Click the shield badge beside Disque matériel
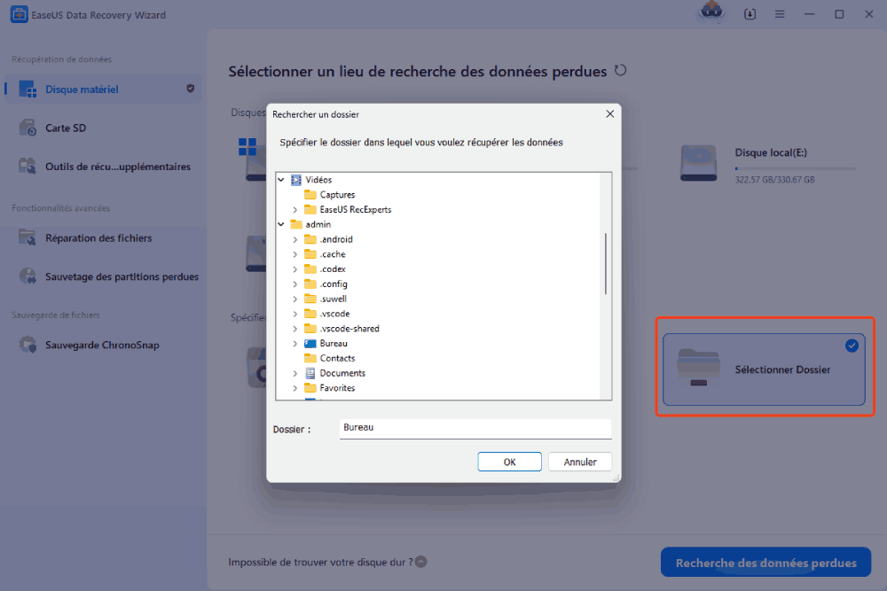Screen dimensions: 887x591 point(190,88)
